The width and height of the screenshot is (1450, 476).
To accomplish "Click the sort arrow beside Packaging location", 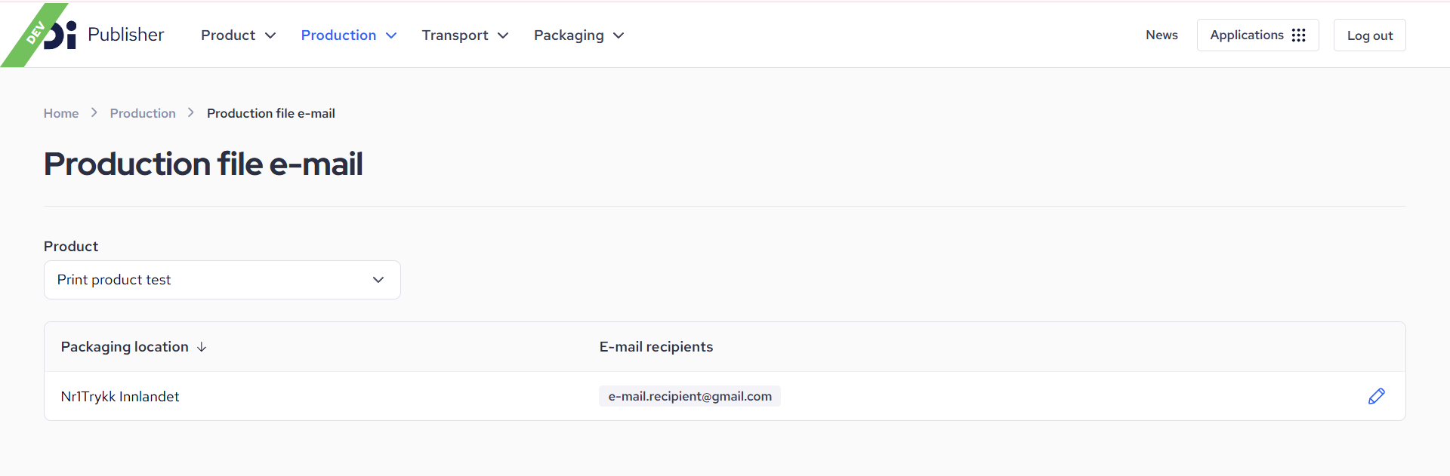I will [x=202, y=347].
